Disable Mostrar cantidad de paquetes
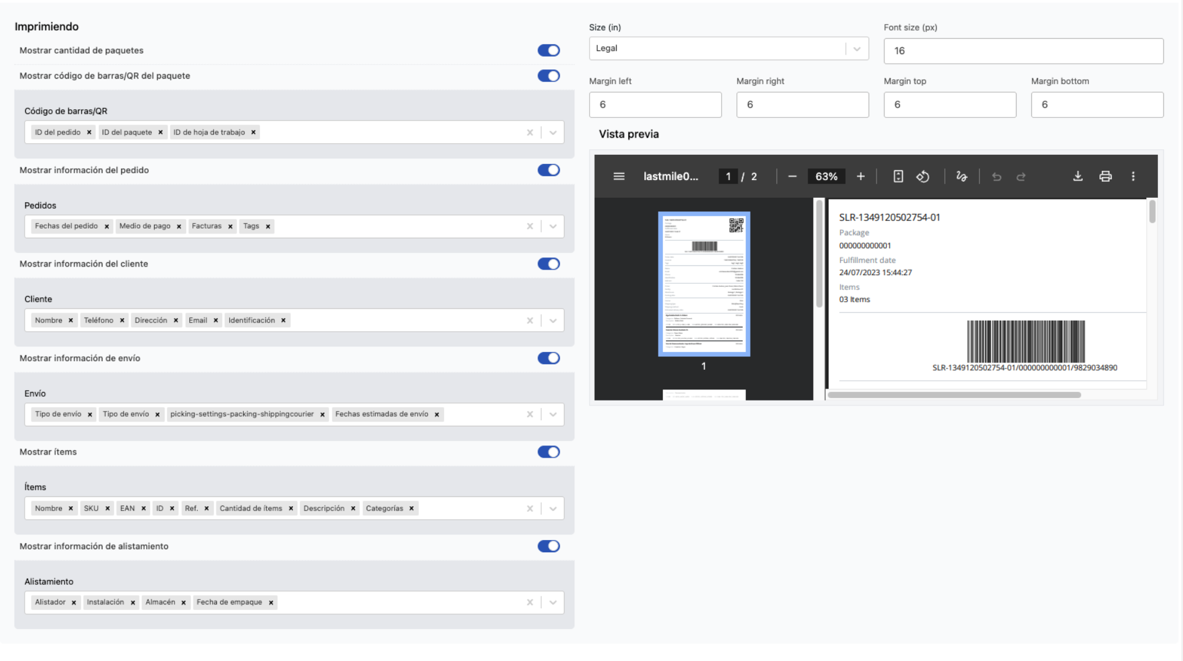This screenshot has width=1183, height=661. click(x=549, y=50)
